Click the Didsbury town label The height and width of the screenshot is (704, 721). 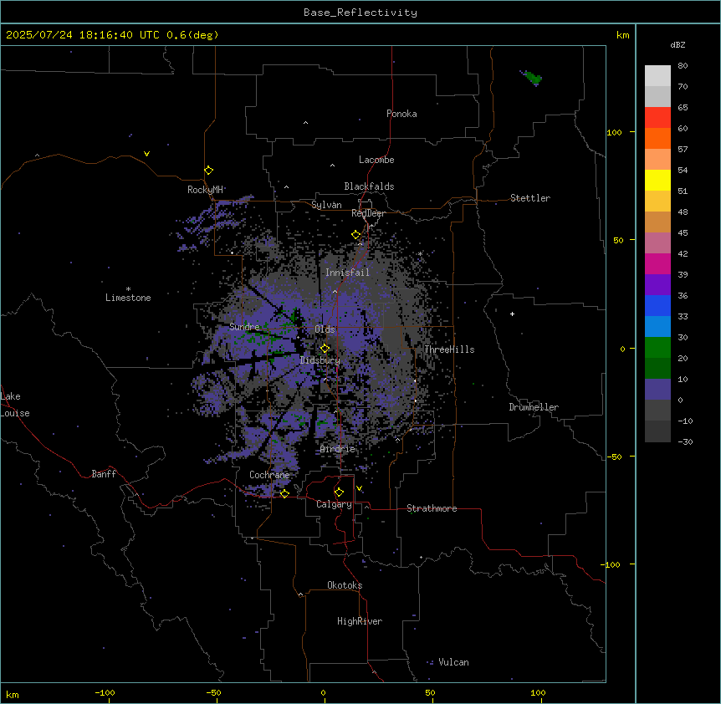(x=320, y=360)
